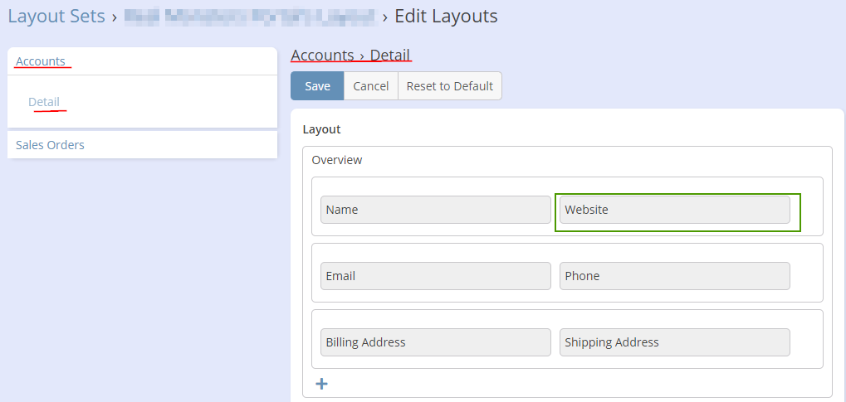Click the breadcrumb arrow after Layout Sets
Screen dimensions: 846x402
click(115, 17)
